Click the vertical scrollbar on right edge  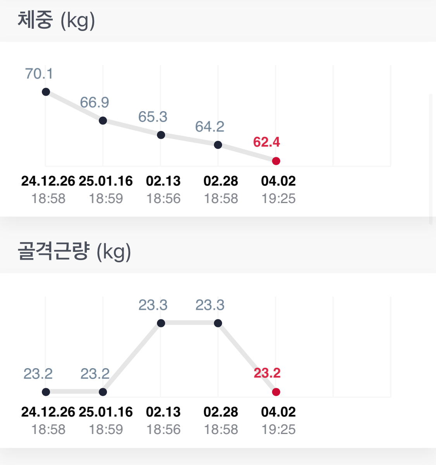point(431,159)
